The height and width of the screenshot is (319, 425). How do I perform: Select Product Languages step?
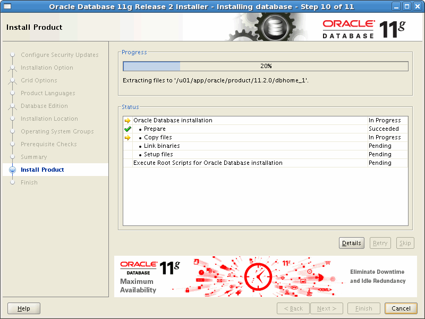point(48,93)
